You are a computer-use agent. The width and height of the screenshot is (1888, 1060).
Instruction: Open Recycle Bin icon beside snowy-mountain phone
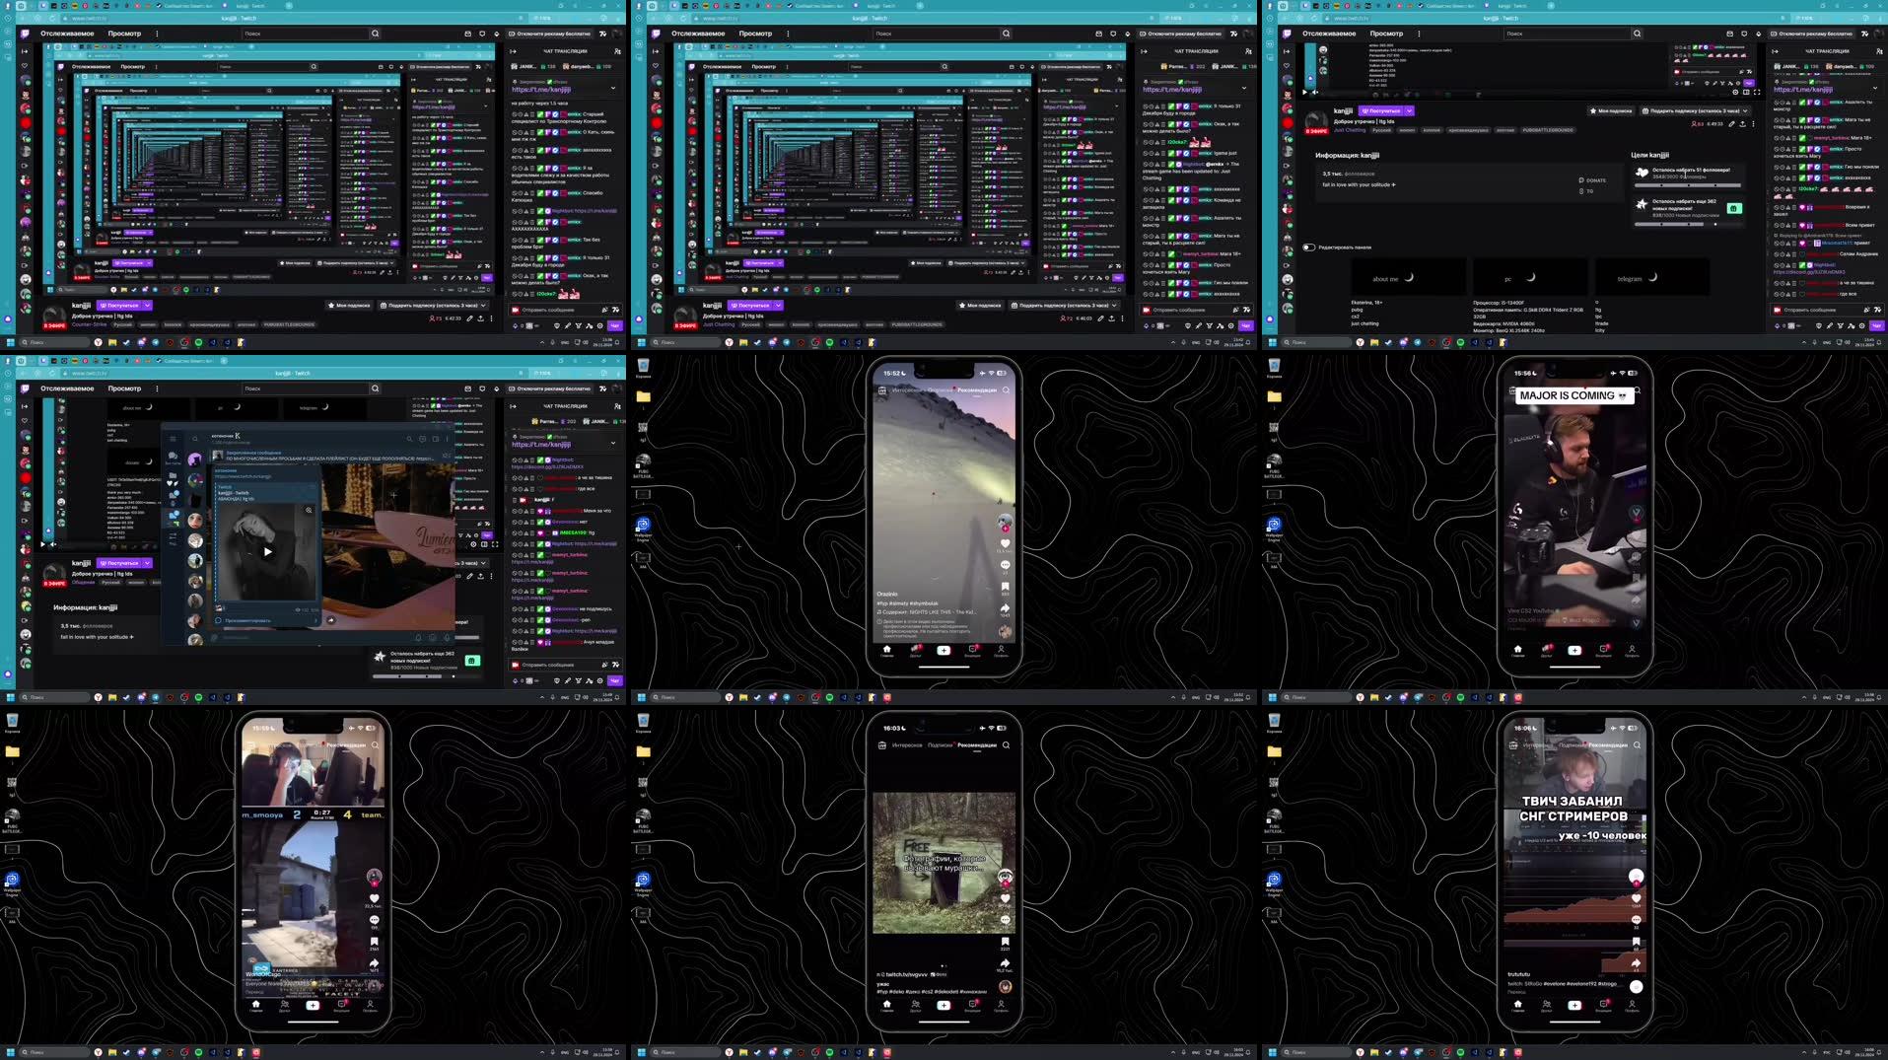click(643, 367)
